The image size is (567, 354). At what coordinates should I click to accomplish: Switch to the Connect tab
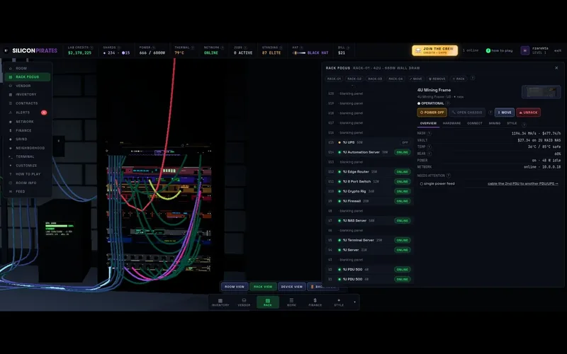(475, 123)
